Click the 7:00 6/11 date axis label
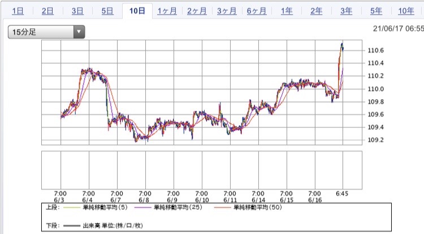Viewport: 424px width, 234px height. tap(230, 197)
